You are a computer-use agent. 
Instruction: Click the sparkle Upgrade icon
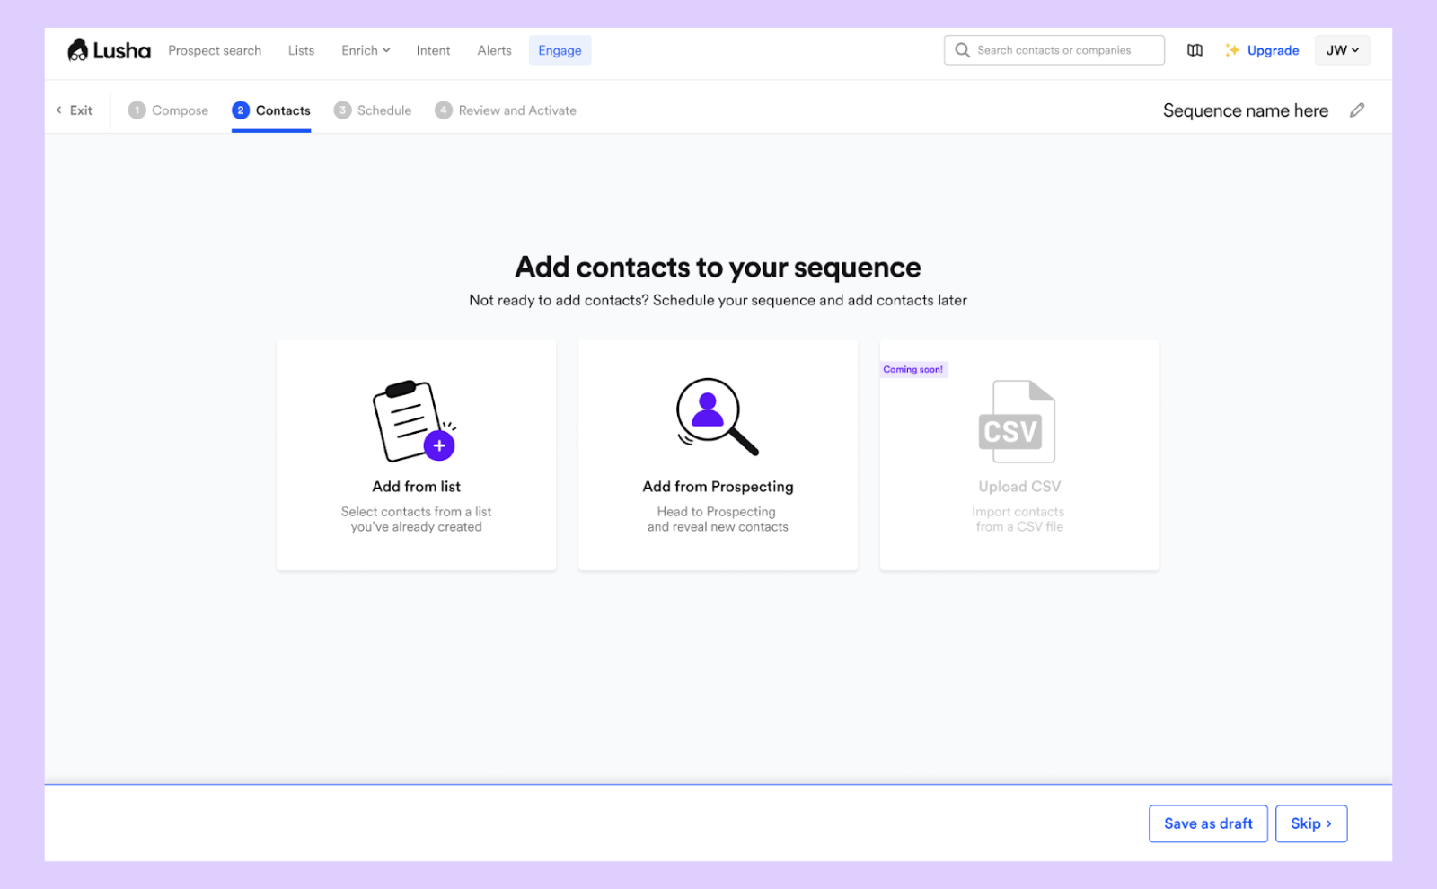pos(1232,50)
